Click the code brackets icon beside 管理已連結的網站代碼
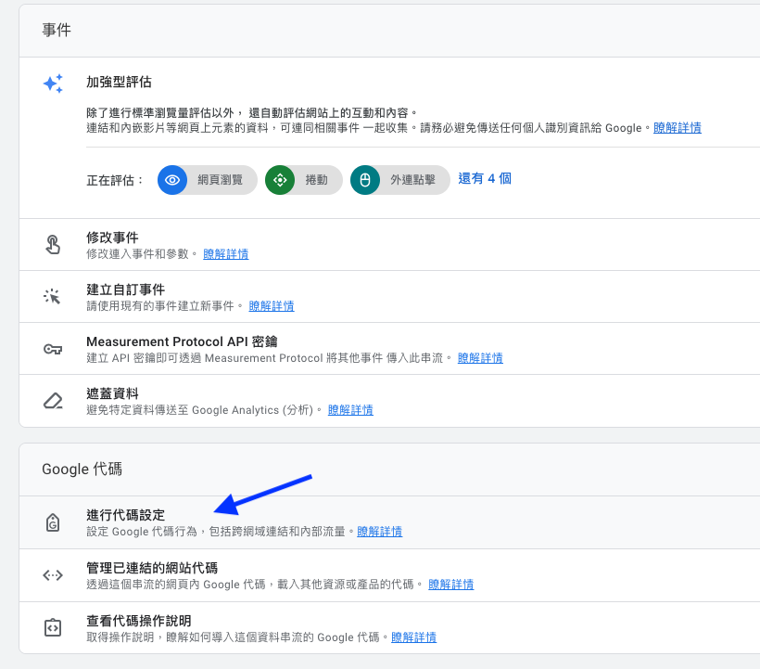760x669 pixels. click(53, 575)
